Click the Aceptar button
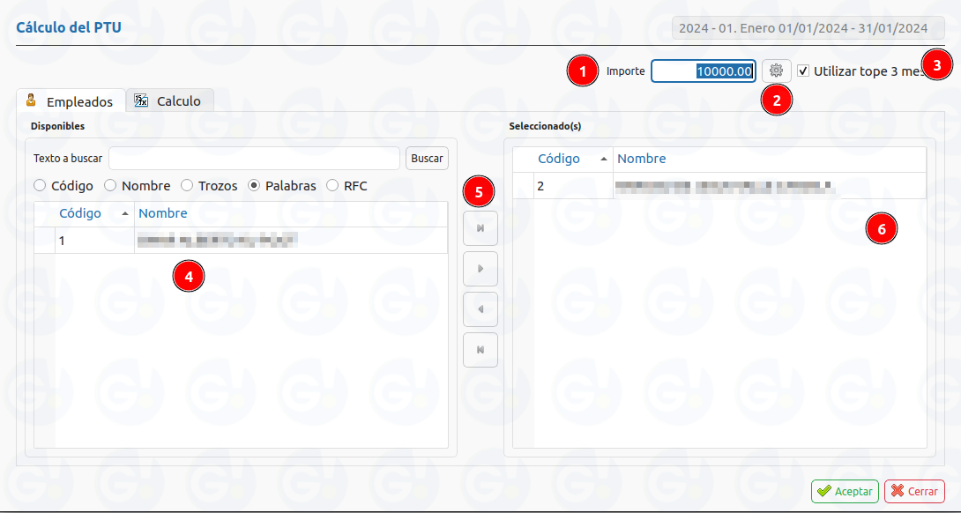Image resolution: width=961 pixels, height=513 pixels. [x=846, y=491]
